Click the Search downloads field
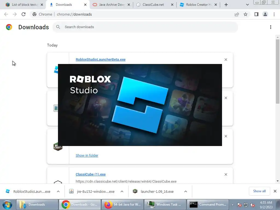The height and width of the screenshot is (210, 280). pos(145,27)
